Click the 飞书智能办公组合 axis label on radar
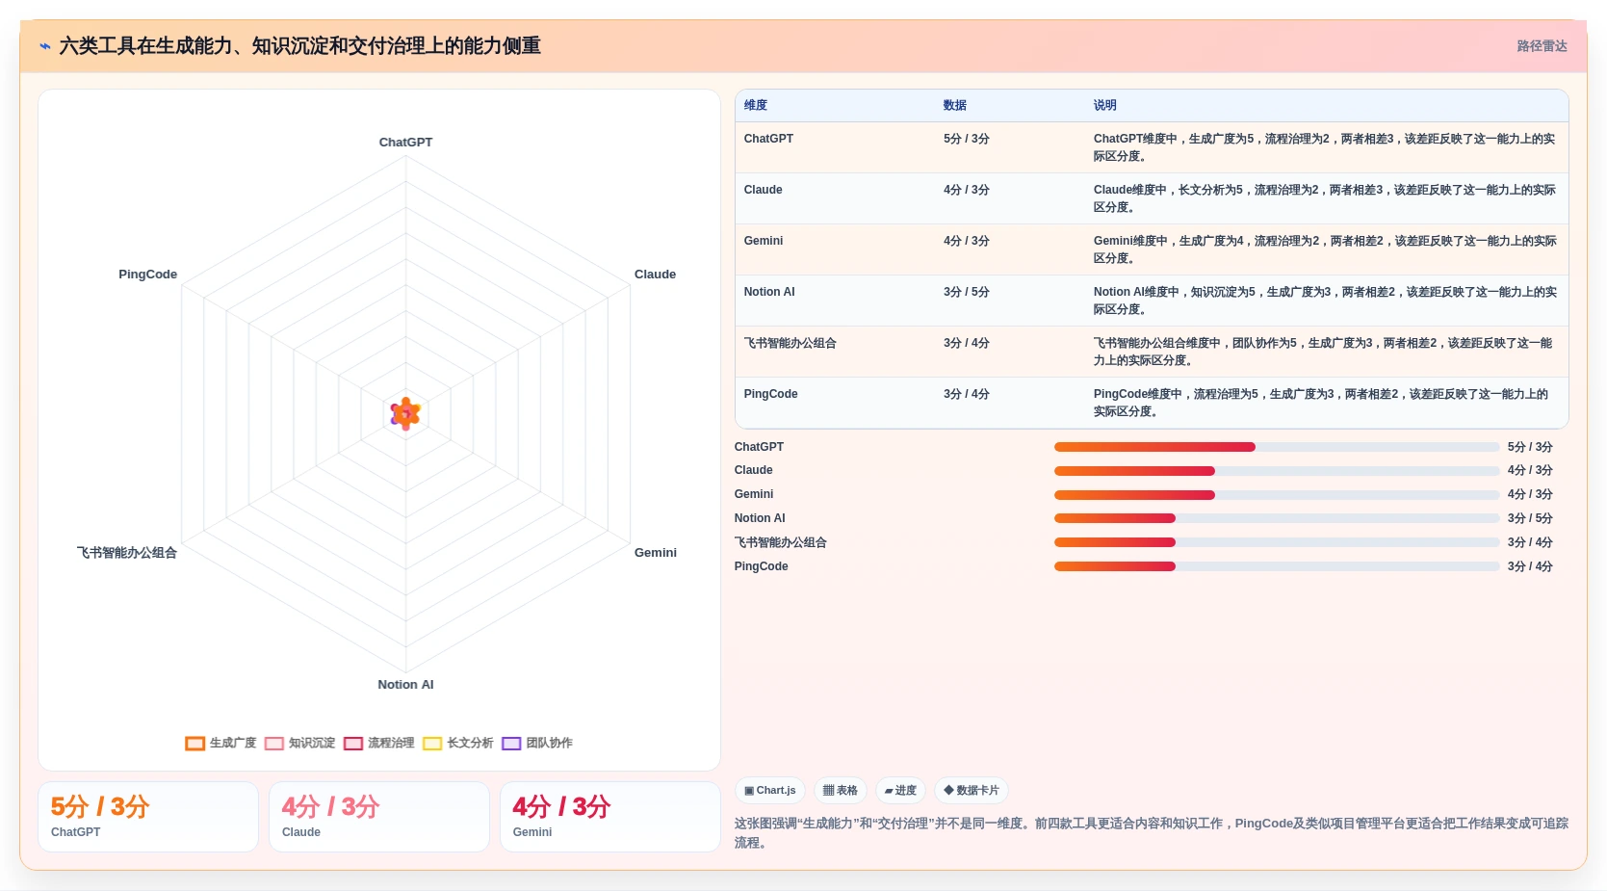Image resolution: width=1607 pixels, height=891 pixels. tap(127, 553)
